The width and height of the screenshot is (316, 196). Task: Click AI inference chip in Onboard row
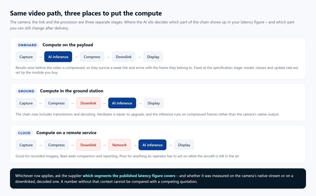[58, 57]
